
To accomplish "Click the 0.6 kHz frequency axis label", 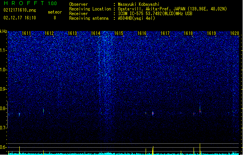I will (3, 147).
